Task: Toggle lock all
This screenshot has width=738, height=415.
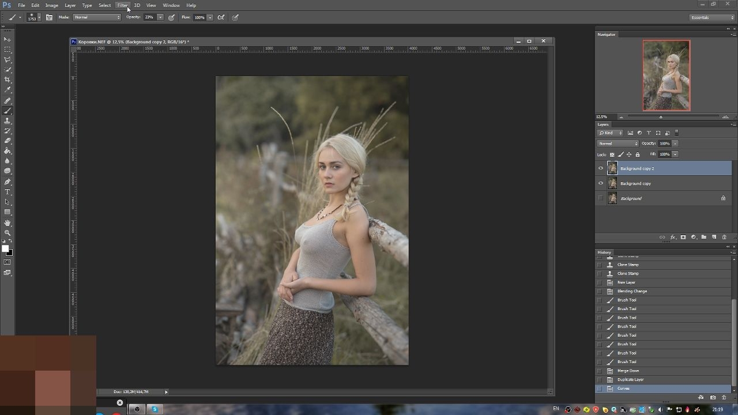Action: pyautogui.click(x=638, y=154)
